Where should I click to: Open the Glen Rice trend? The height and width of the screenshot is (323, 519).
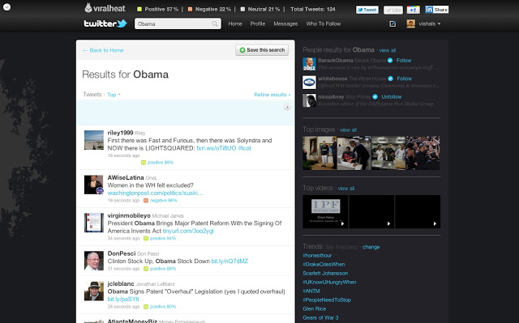click(x=314, y=309)
